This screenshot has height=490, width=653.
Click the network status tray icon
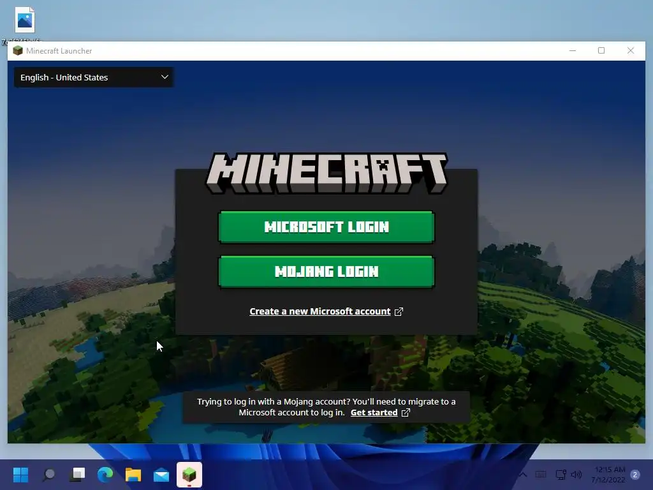coord(561,475)
